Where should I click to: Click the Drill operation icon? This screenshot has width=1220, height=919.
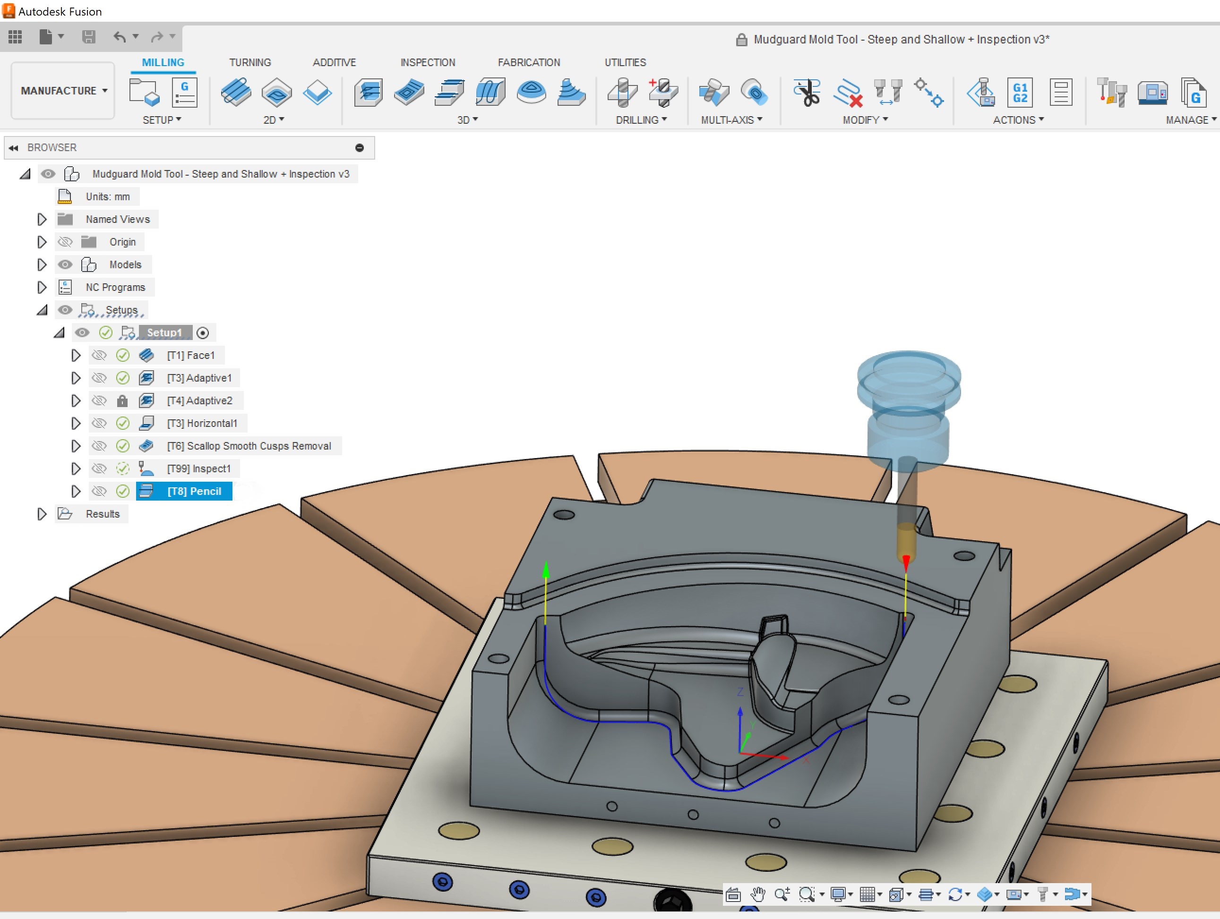622,92
